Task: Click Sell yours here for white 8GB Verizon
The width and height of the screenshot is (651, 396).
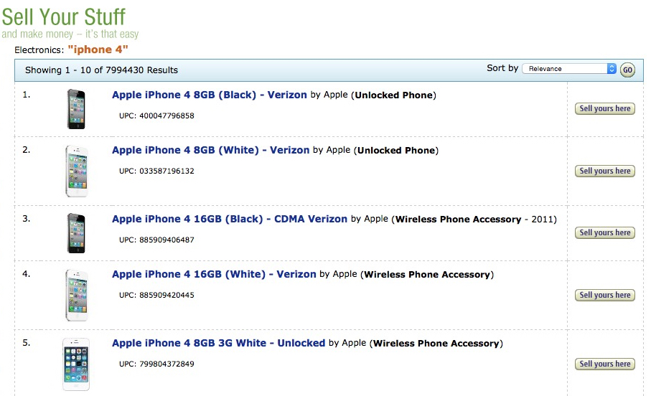Action: tap(605, 171)
